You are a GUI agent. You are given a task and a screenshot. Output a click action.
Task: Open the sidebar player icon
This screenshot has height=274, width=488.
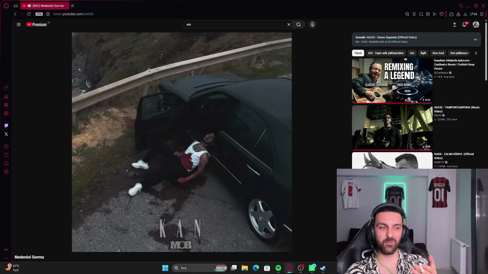point(6,147)
